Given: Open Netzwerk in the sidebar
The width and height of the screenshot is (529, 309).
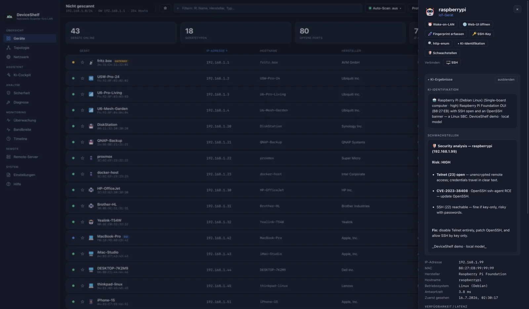Looking at the screenshot, I should point(30,57).
